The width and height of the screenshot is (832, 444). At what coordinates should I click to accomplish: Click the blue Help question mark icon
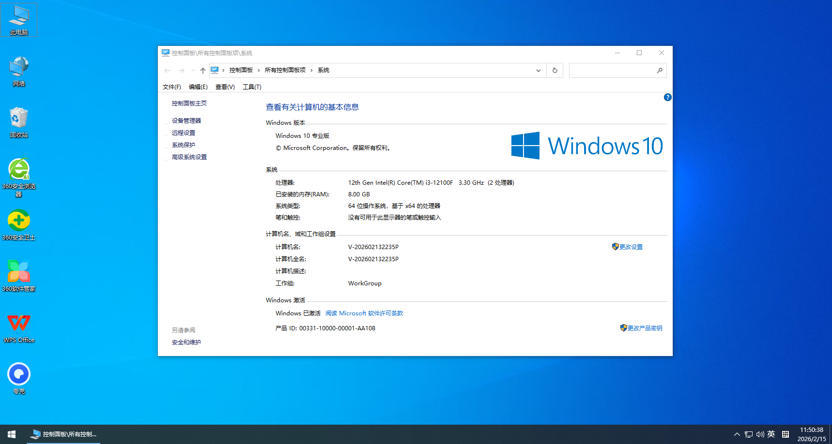[x=667, y=97]
